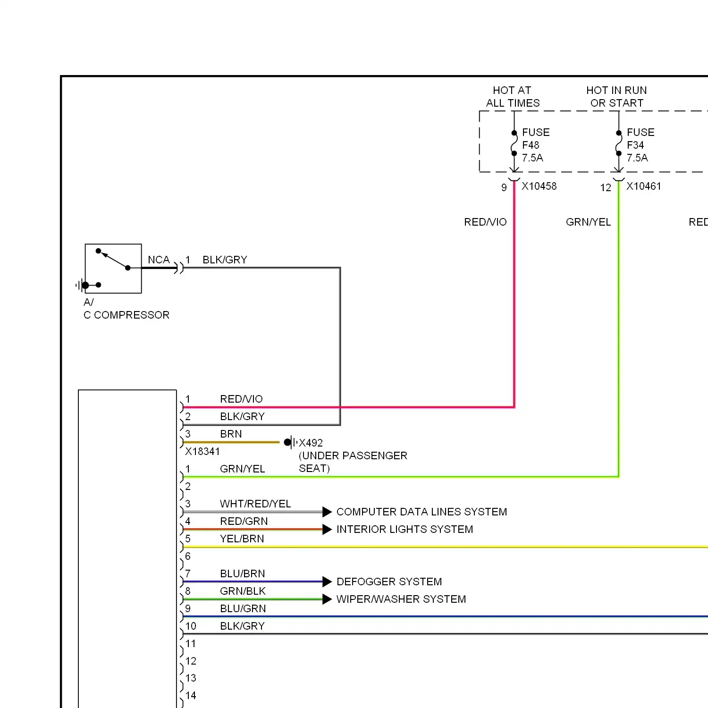
Task: Click pin number 12 beside X10461
Action: [x=606, y=188]
